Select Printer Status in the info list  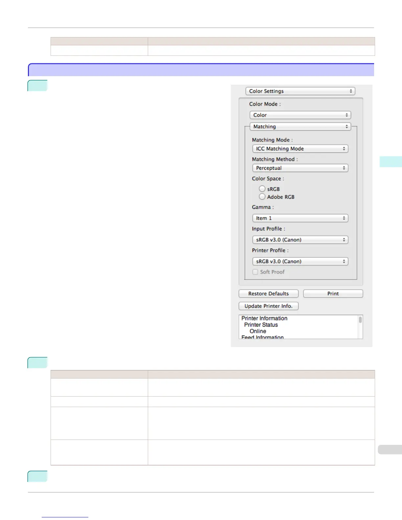[x=261, y=325]
